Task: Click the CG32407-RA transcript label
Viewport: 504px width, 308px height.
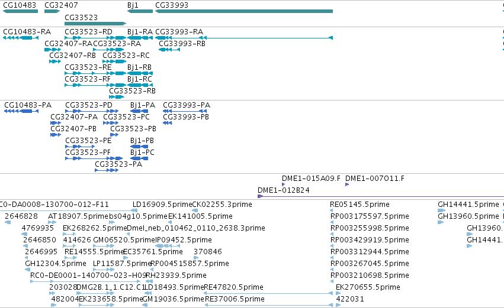Action: pos(69,44)
